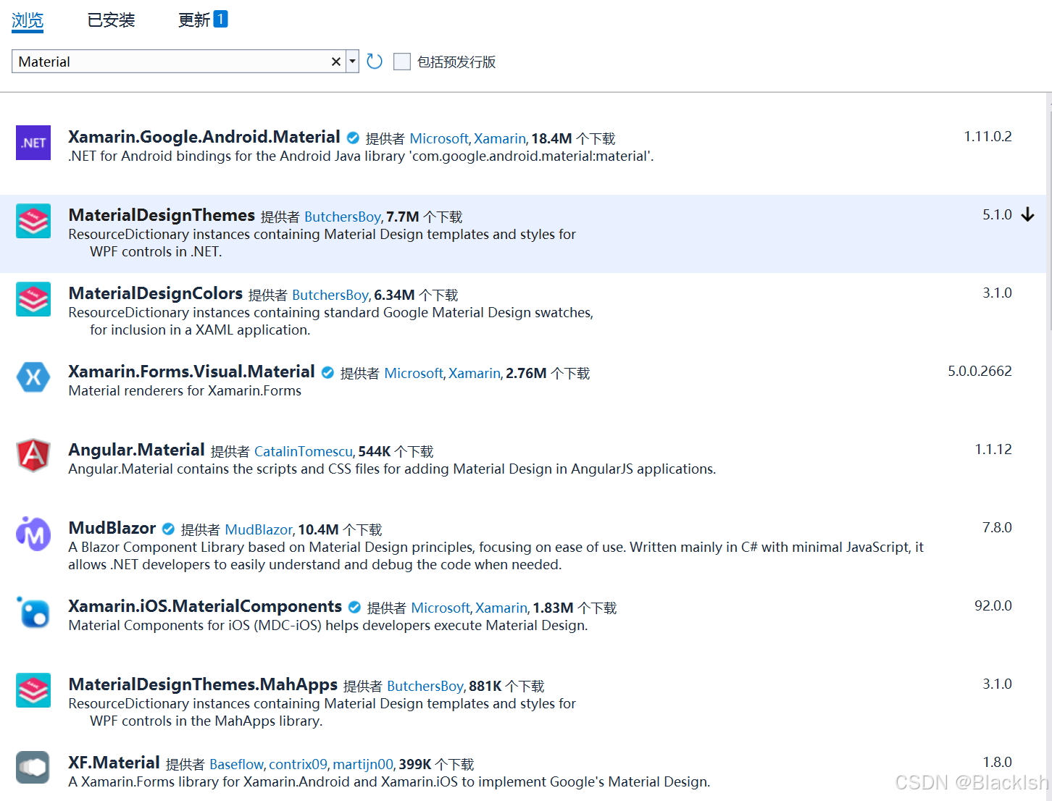Open CatalinTomescu author link

click(x=304, y=451)
